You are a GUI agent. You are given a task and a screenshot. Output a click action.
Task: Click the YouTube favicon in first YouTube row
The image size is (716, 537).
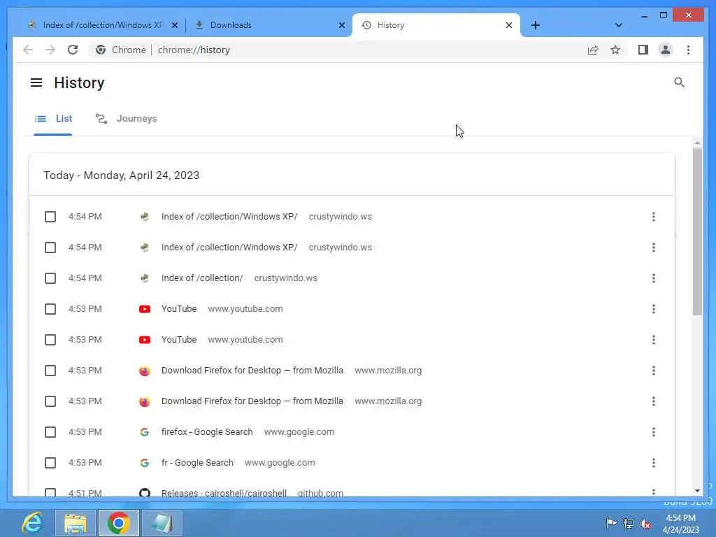pyautogui.click(x=145, y=309)
